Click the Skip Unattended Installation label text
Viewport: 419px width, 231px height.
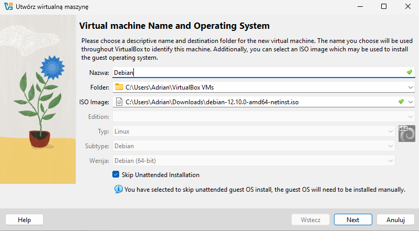click(x=161, y=175)
